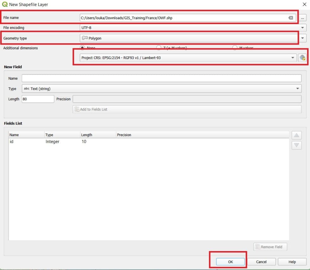The width and height of the screenshot is (310, 270).
Task: Click the Cancel button
Action: 261,262
